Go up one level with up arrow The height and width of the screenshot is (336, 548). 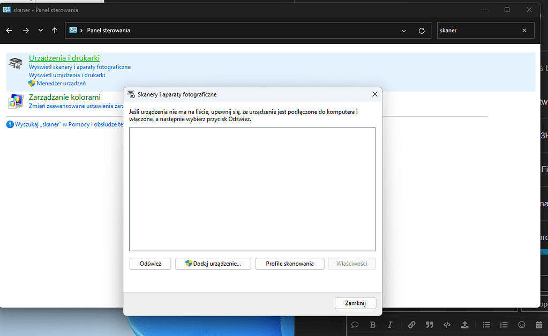pos(55,31)
